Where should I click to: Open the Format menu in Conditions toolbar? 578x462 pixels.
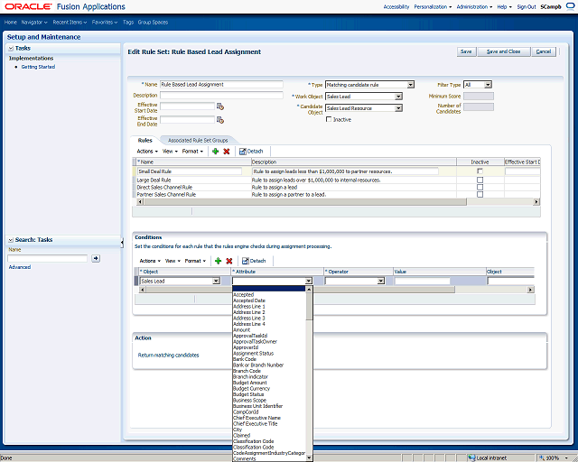pyautogui.click(x=195, y=261)
